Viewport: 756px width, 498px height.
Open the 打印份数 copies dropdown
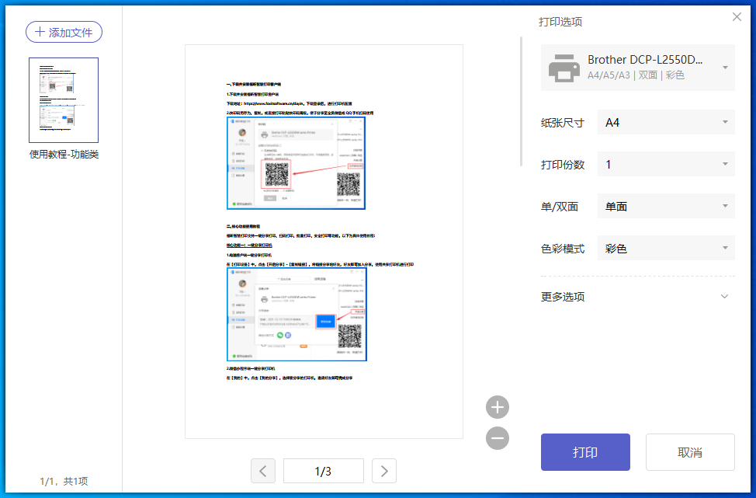click(x=664, y=164)
